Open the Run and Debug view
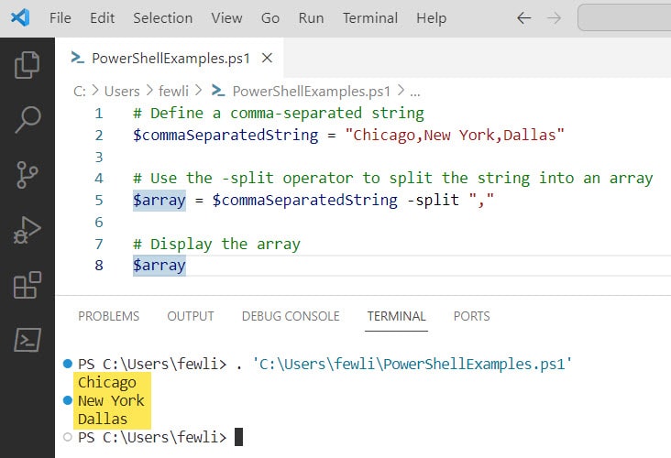This screenshot has width=671, height=458. click(27, 230)
